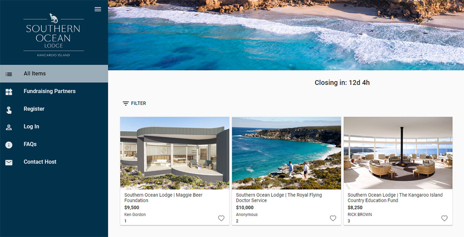Select All Items in the sidebar
The image size is (464, 237).
[x=54, y=74]
